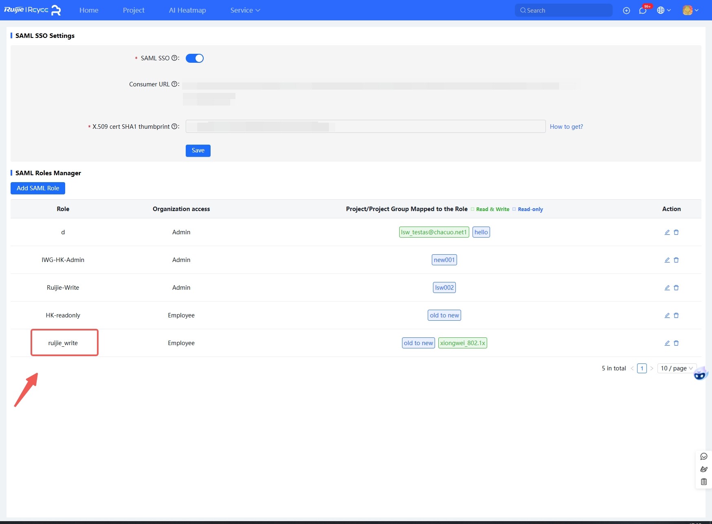
Task: Click the X.509 cert thumbprint input field
Action: coord(365,126)
